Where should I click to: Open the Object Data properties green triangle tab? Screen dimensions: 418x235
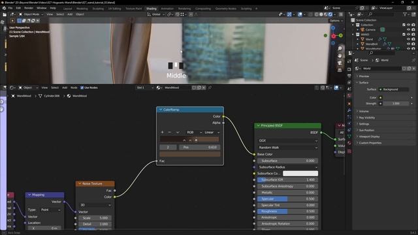[349, 136]
